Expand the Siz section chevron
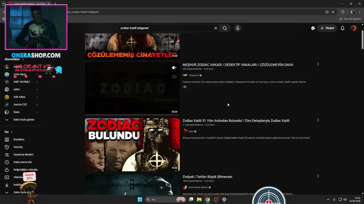The width and height of the screenshot is (364, 204). click(x=12, y=132)
